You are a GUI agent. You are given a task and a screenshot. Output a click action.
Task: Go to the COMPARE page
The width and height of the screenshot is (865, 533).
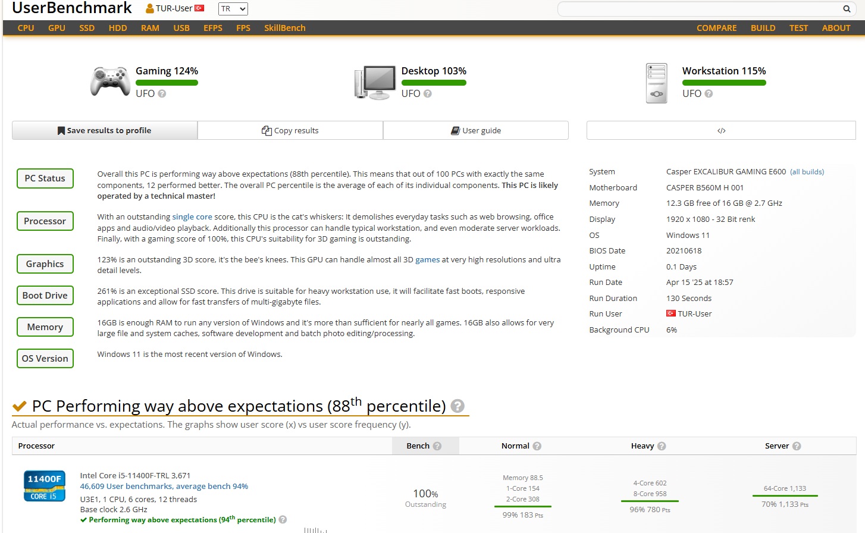(716, 28)
